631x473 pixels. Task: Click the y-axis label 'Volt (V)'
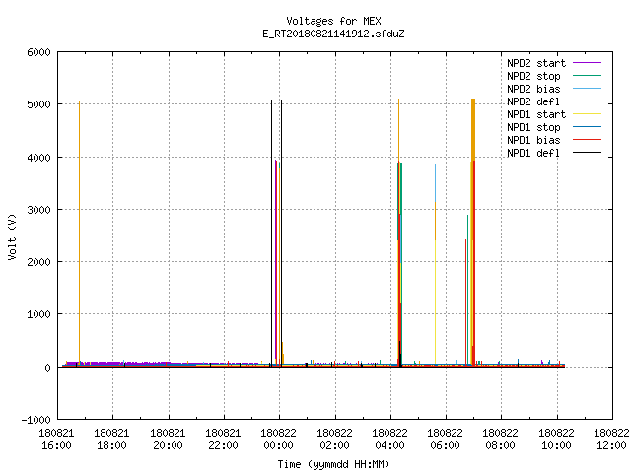(x=12, y=236)
